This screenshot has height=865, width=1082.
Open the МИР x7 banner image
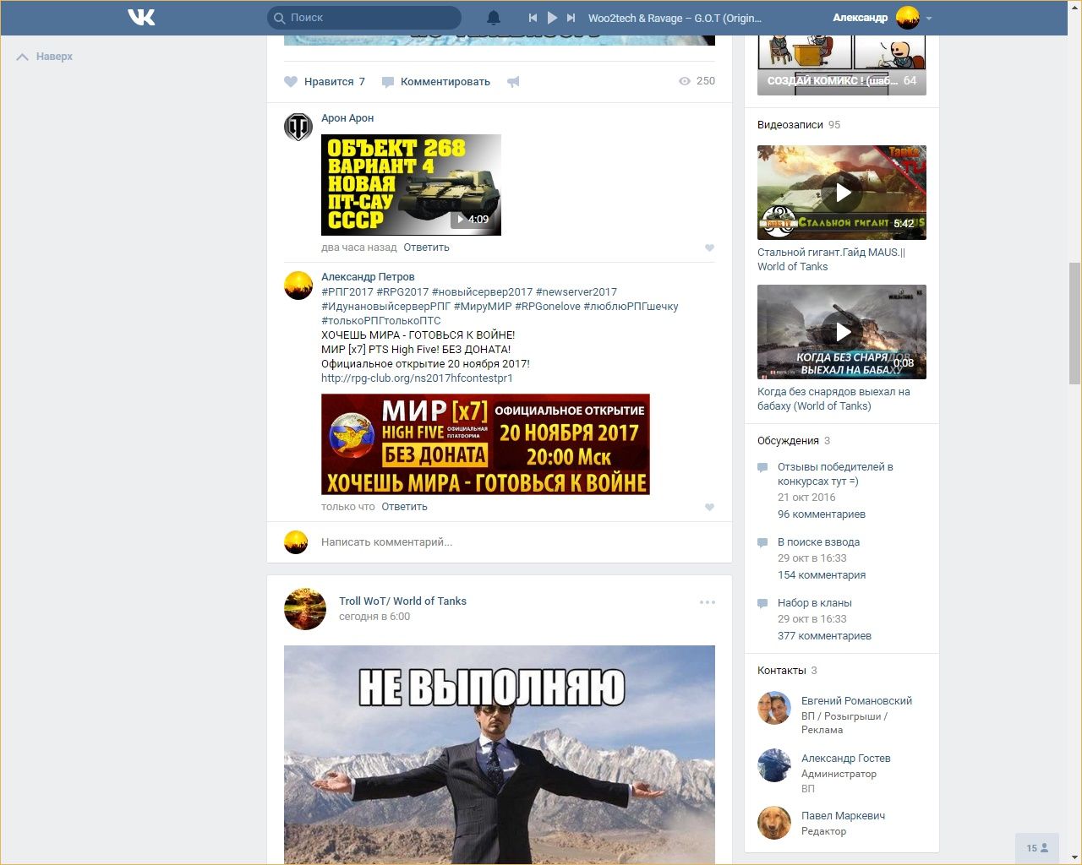(x=485, y=444)
